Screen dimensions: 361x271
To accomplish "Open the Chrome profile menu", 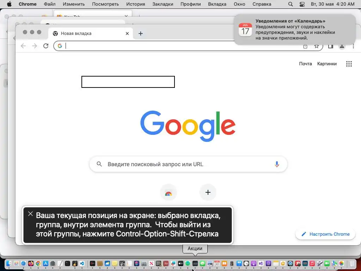I will coord(342,46).
